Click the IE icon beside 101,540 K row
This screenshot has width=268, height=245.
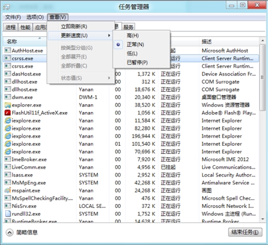point(7,144)
